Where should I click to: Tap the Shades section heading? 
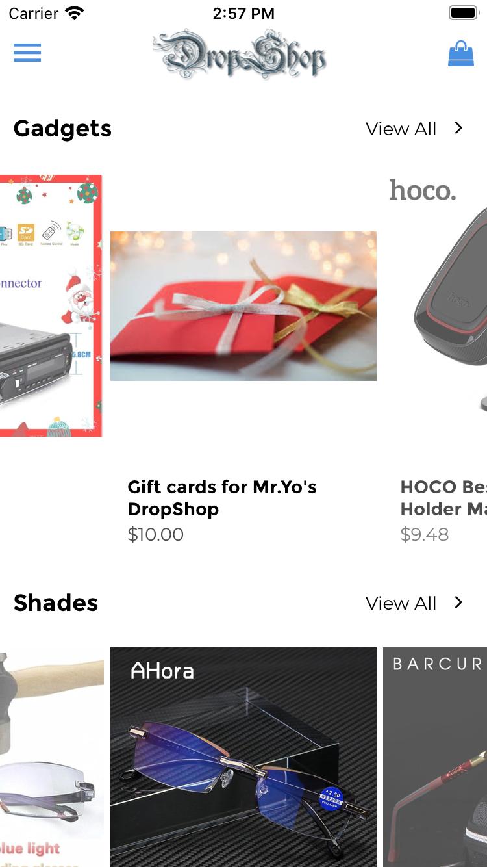click(56, 602)
